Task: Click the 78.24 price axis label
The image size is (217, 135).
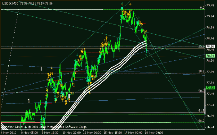Action: pos(210,61)
